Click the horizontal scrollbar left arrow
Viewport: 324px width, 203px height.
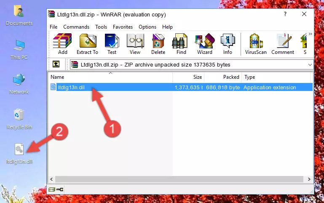(x=52, y=179)
